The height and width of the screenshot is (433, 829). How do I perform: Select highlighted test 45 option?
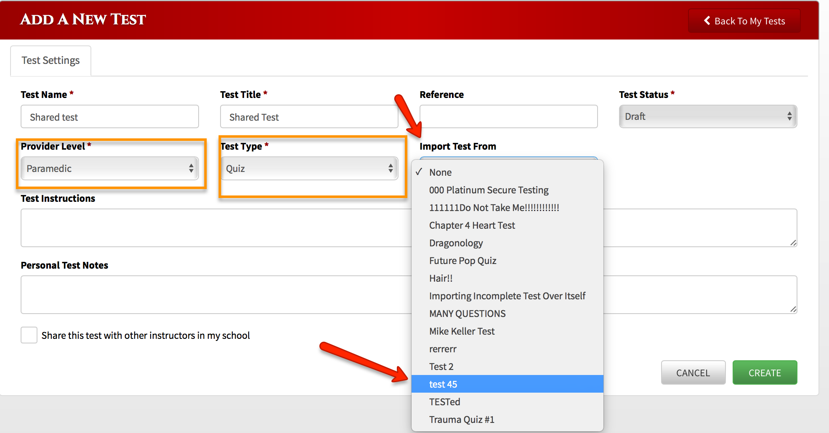click(x=507, y=384)
